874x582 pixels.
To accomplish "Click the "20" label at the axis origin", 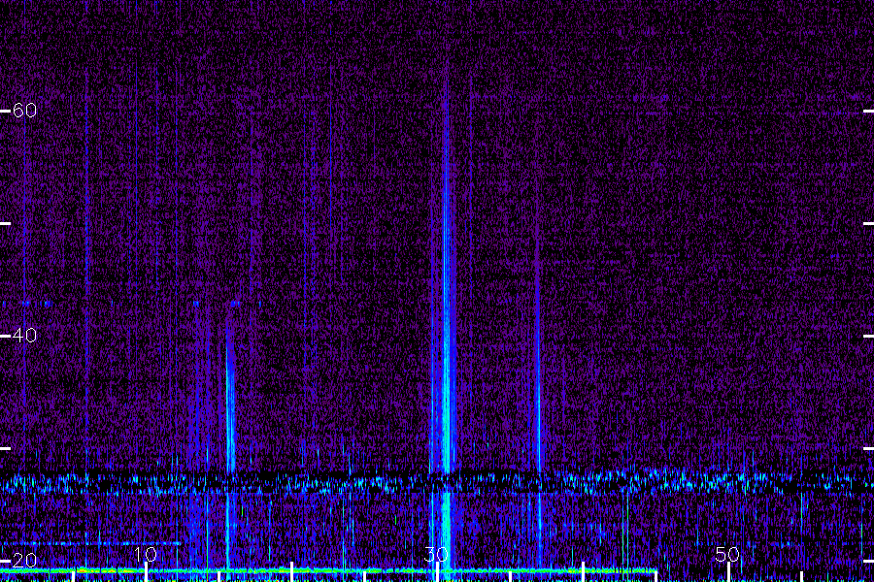I will (x=24, y=560).
